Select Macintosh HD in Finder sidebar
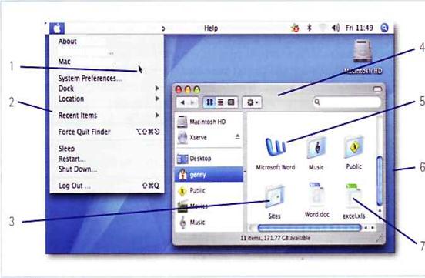This screenshot has width=425, height=278. point(209,122)
